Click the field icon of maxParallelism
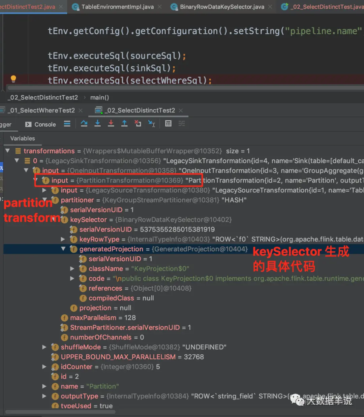The width and height of the screenshot is (364, 417). (64, 318)
